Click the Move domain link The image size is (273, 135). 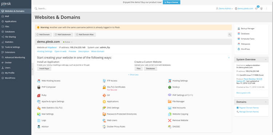[x=98, y=52]
